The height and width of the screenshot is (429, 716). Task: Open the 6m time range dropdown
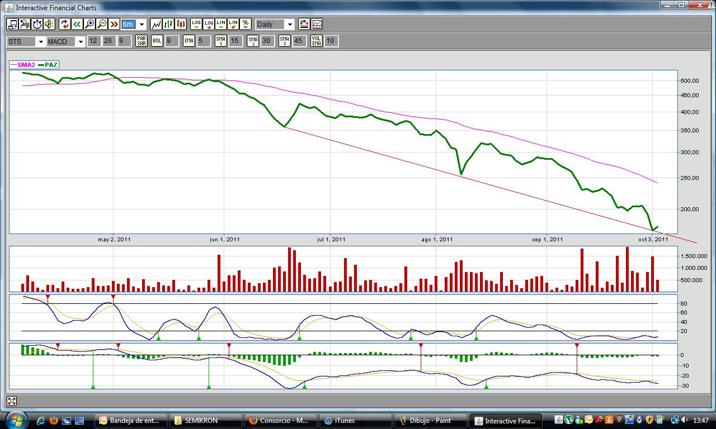click(142, 24)
